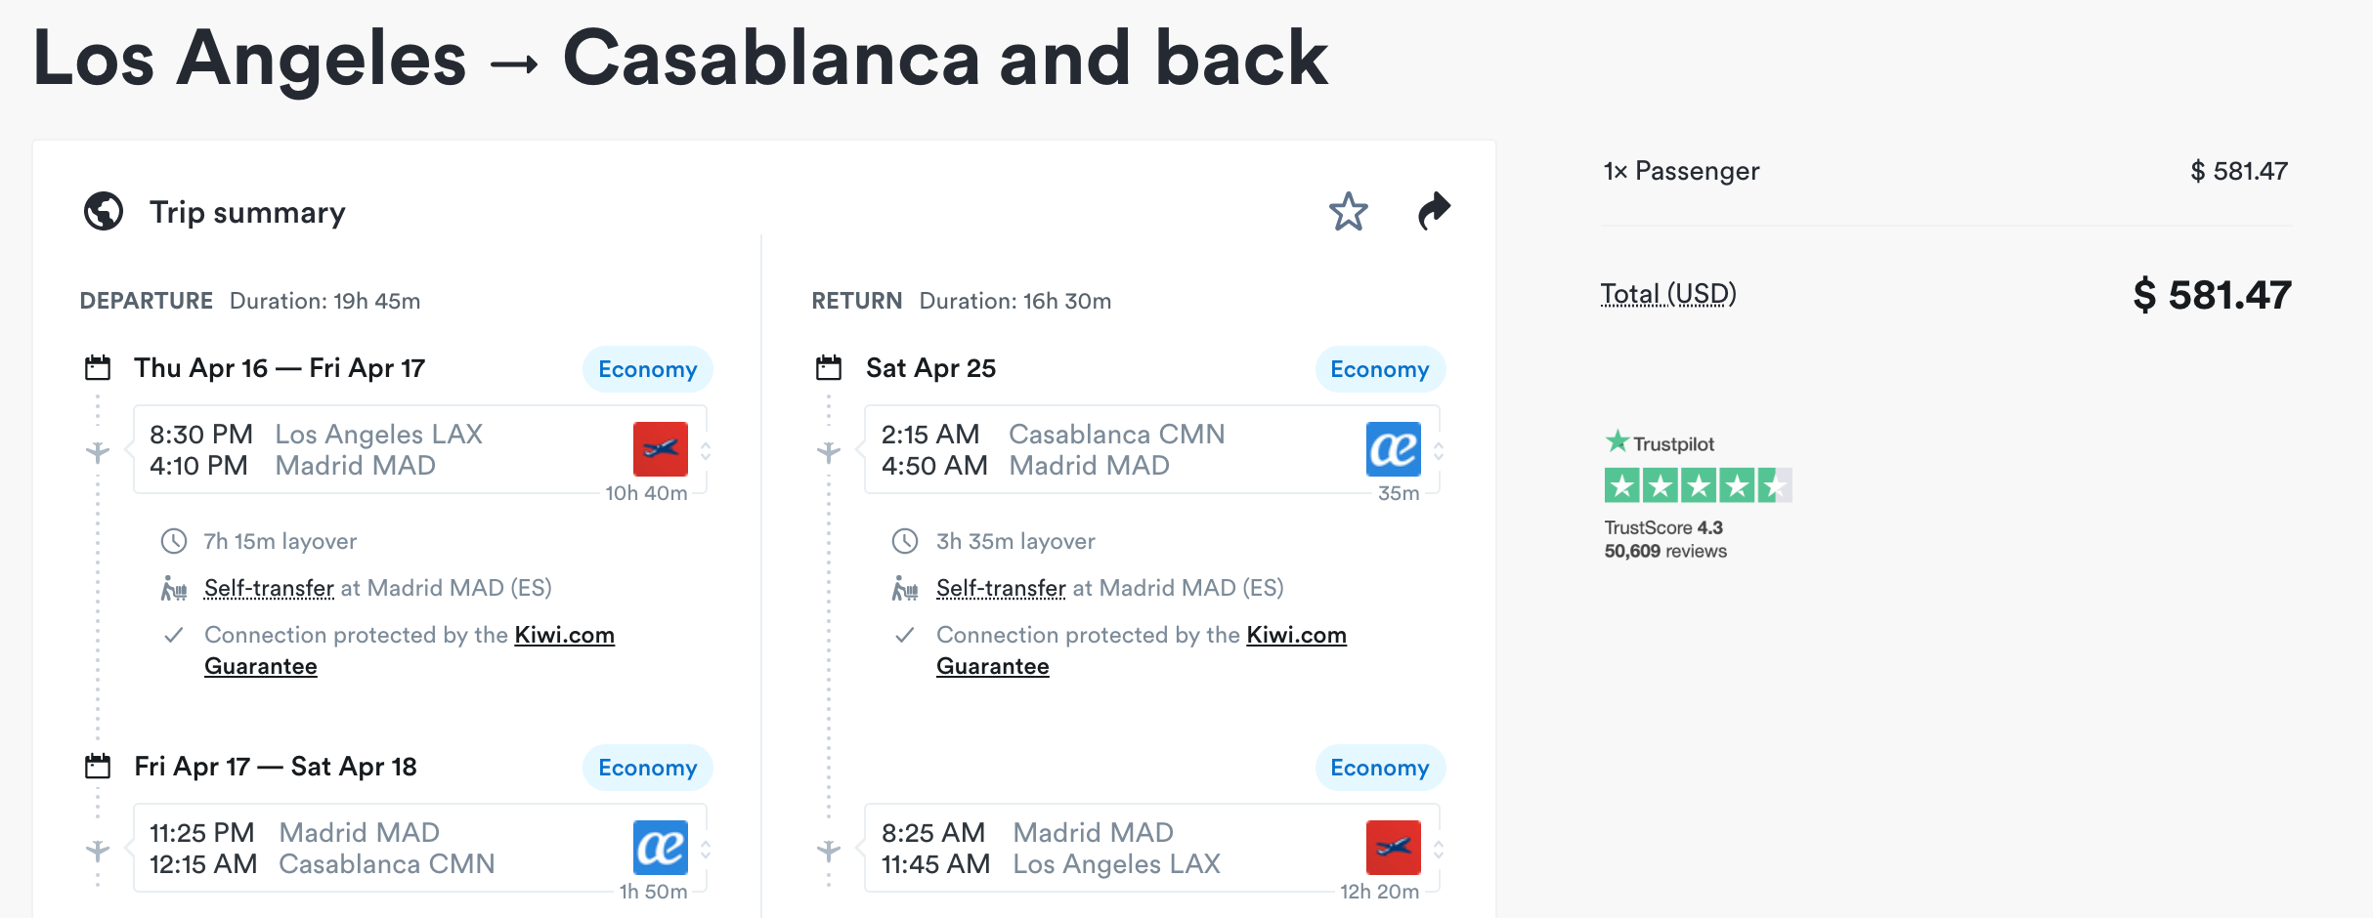2373x918 pixels.
Task: Click the star icon to save trip
Action: point(1348,211)
